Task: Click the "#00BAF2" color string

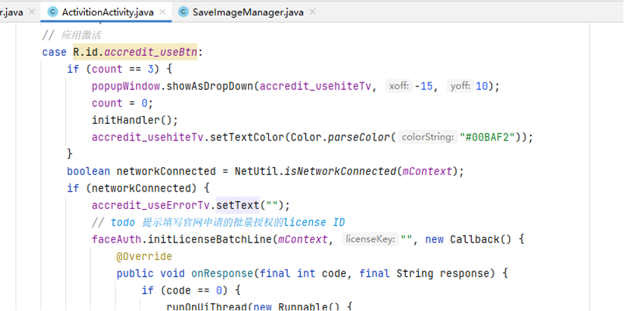Action: (x=490, y=138)
